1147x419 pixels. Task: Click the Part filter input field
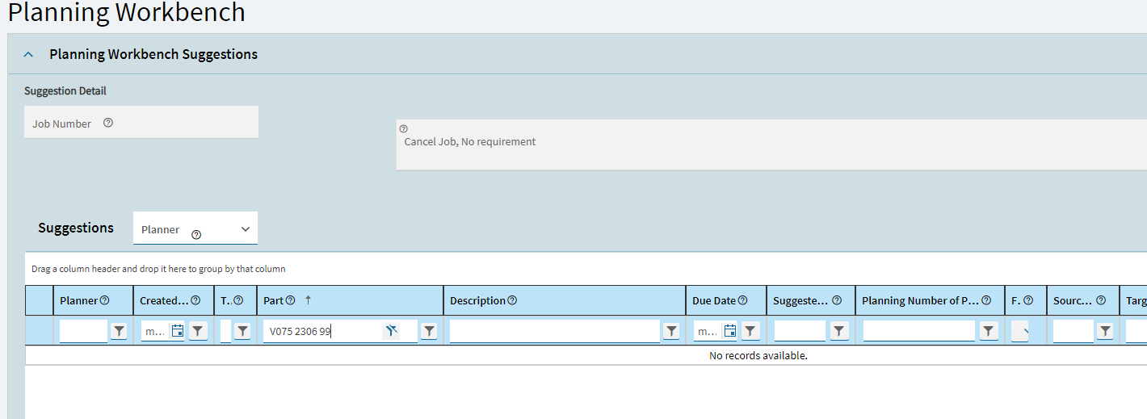[x=323, y=331]
